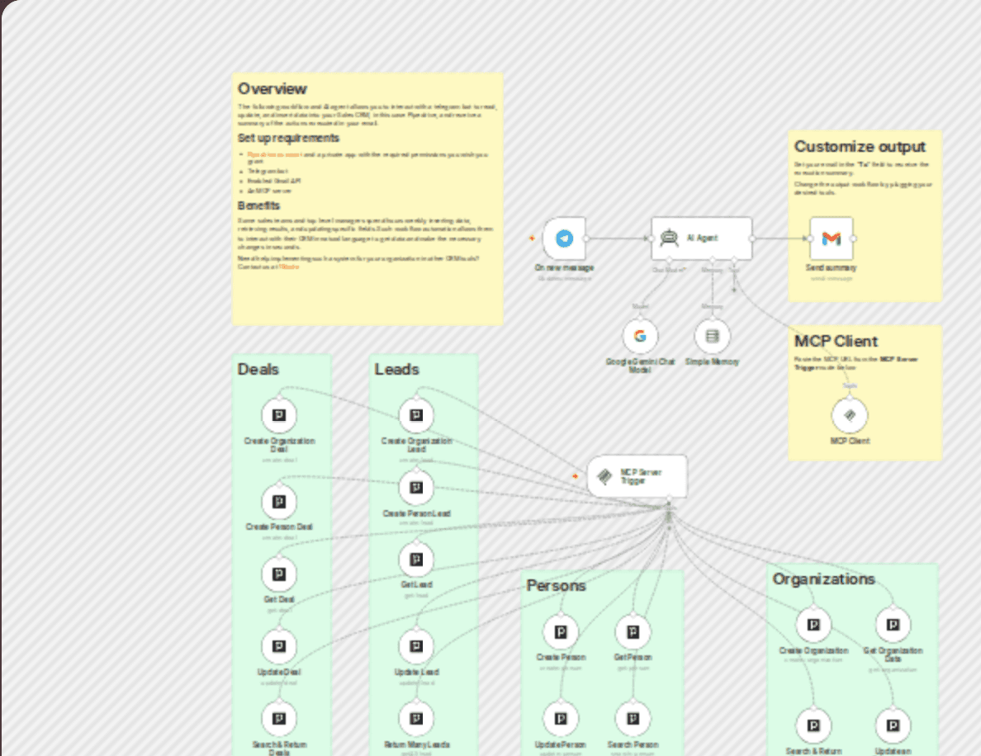Click the 'Persons' group heading
This screenshot has width=981, height=756.
[x=557, y=586]
